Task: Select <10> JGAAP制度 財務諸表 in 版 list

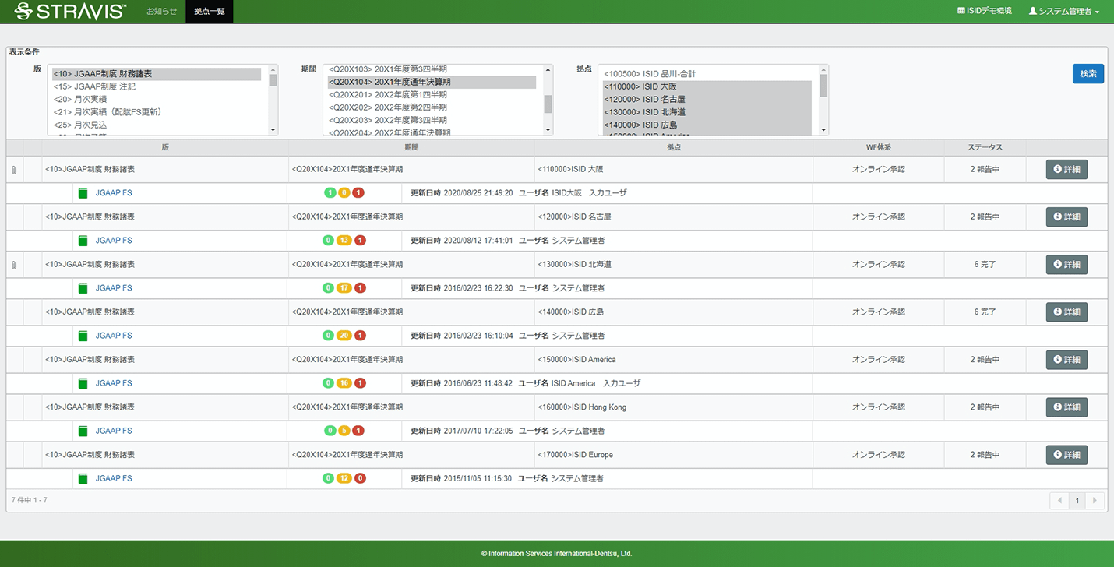Action: [157, 74]
